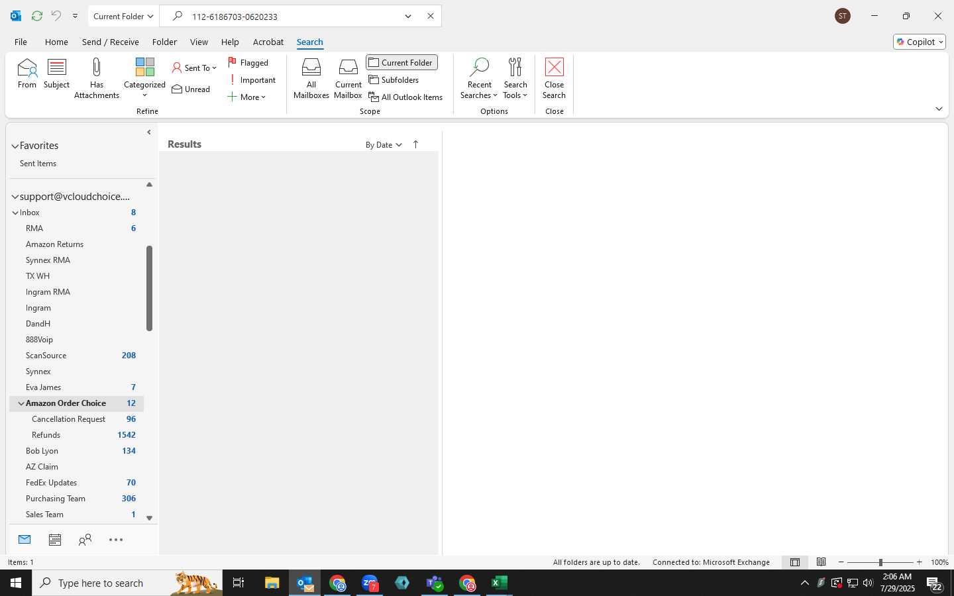Filter search by Subject
This screenshot has height=596, width=954.
pyautogui.click(x=57, y=74)
